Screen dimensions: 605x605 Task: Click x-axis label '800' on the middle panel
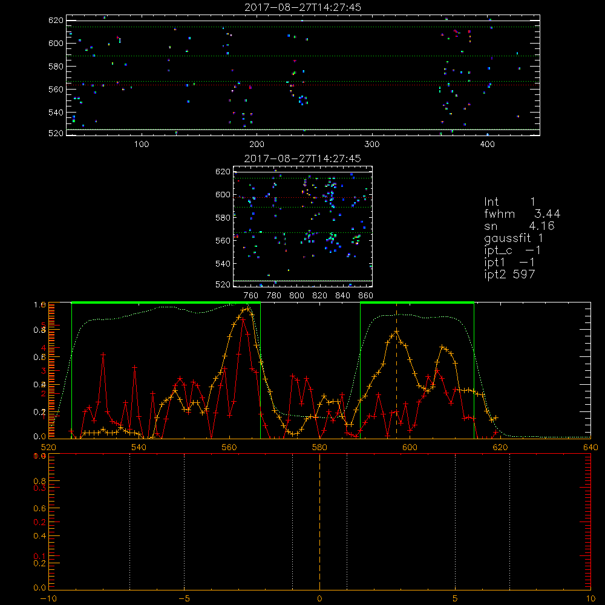pos(296,296)
